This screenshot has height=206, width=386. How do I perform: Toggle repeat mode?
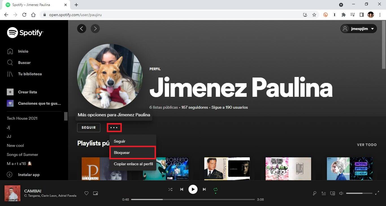pos(216,189)
